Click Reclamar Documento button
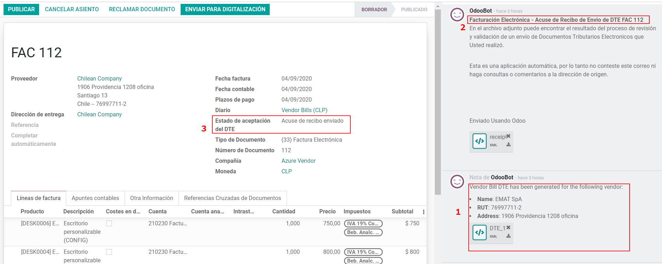The height and width of the screenshot is (264, 662). [142, 9]
